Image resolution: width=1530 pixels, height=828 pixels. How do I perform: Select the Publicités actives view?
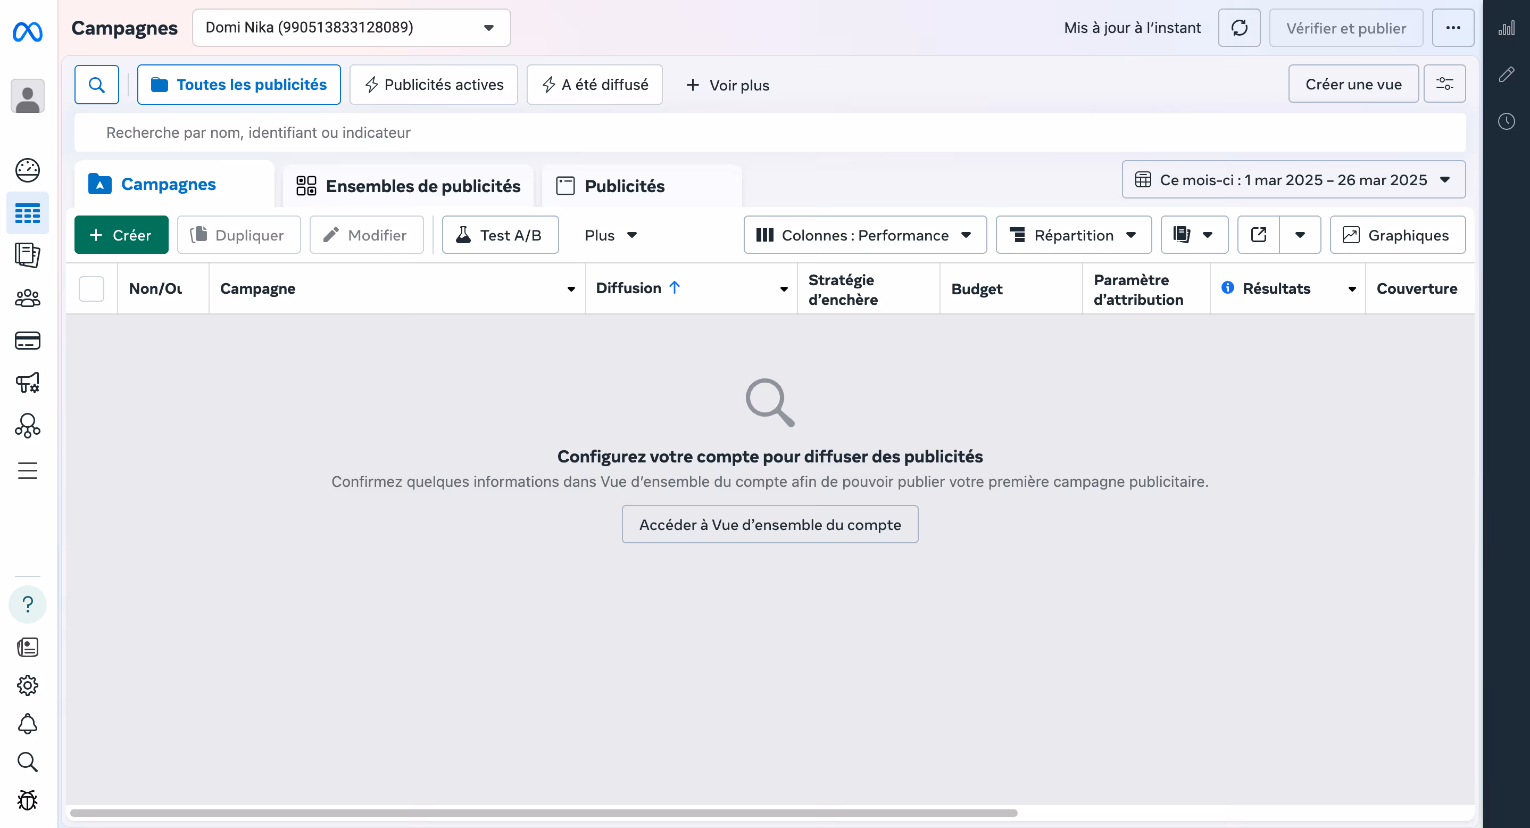[x=434, y=85]
